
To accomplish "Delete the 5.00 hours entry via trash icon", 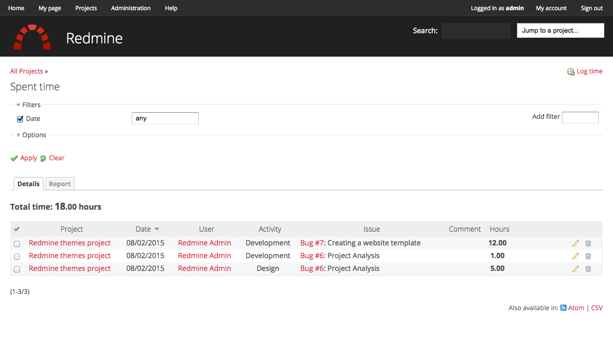I will click(588, 269).
